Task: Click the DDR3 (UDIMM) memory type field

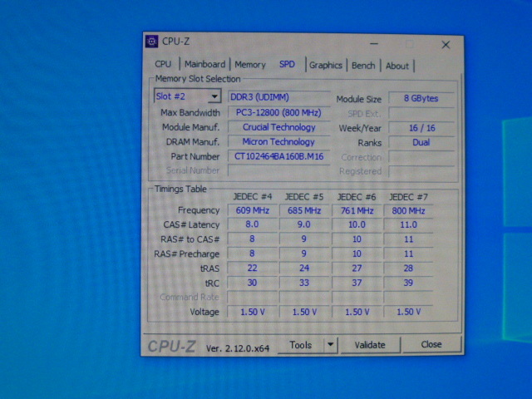Action: point(279,97)
